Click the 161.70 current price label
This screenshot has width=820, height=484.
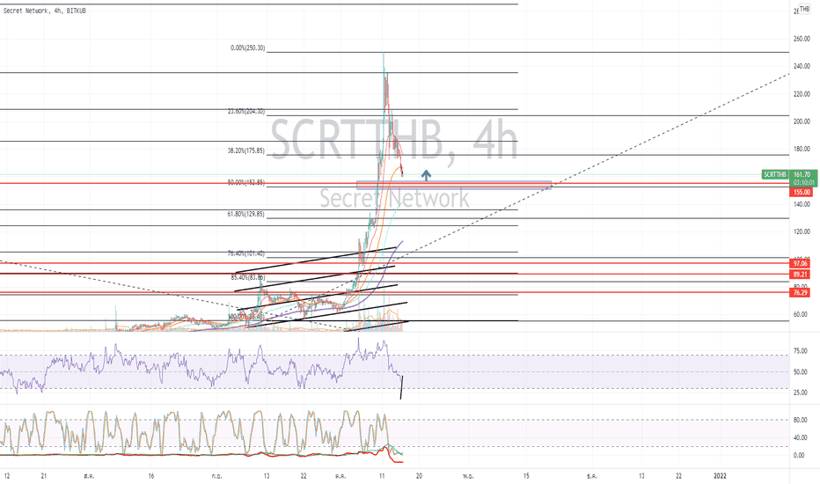pos(802,174)
